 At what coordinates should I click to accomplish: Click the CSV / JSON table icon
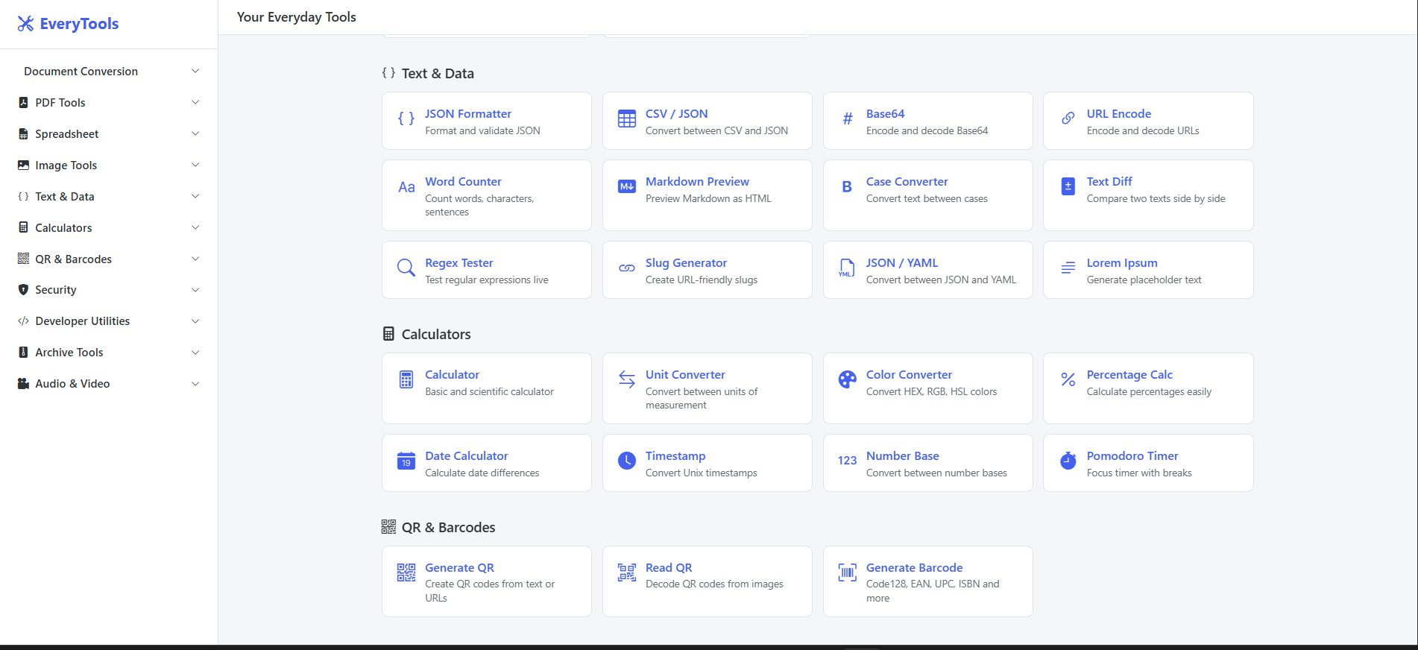tap(627, 119)
